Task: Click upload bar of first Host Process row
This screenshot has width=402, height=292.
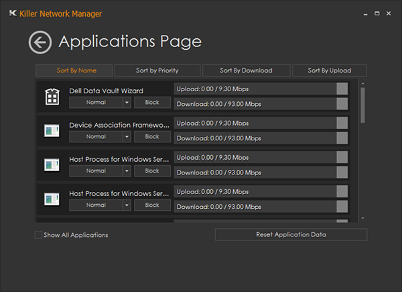Action: pyautogui.click(x=261, y=157)
